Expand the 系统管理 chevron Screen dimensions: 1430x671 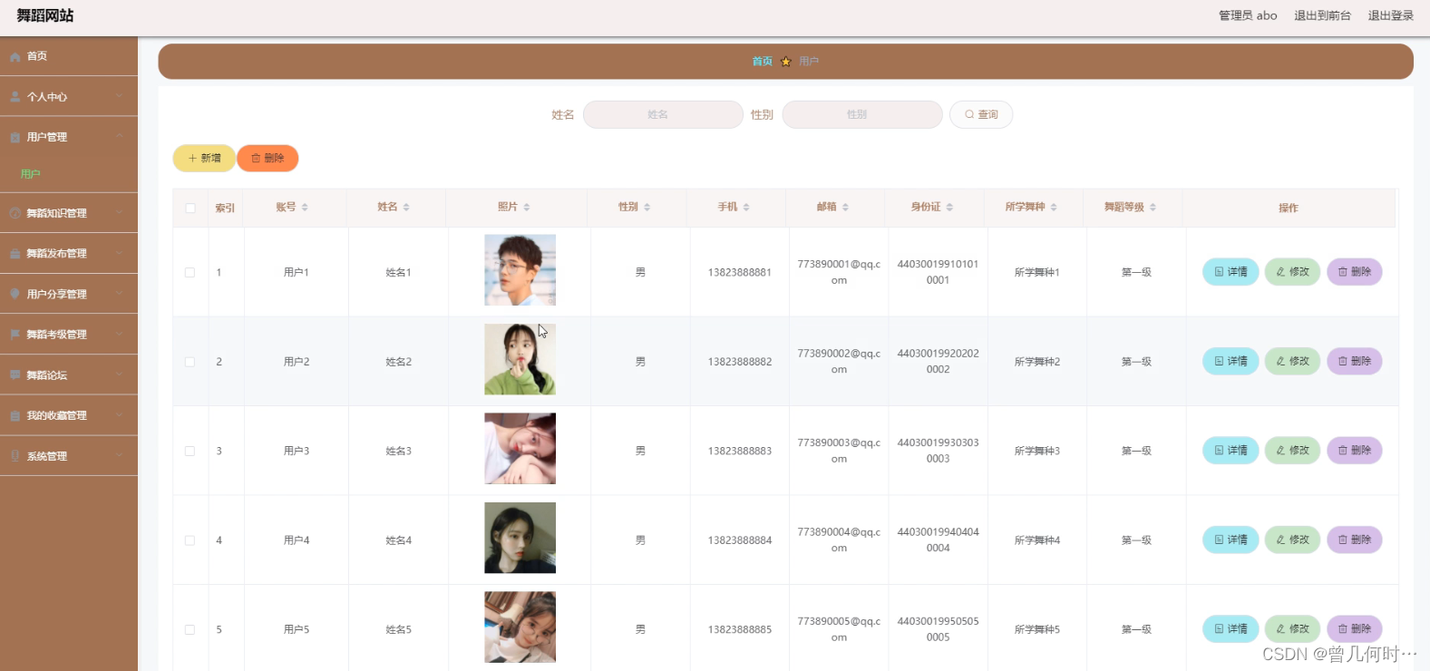pyautogui.click(x=120, y=455)
